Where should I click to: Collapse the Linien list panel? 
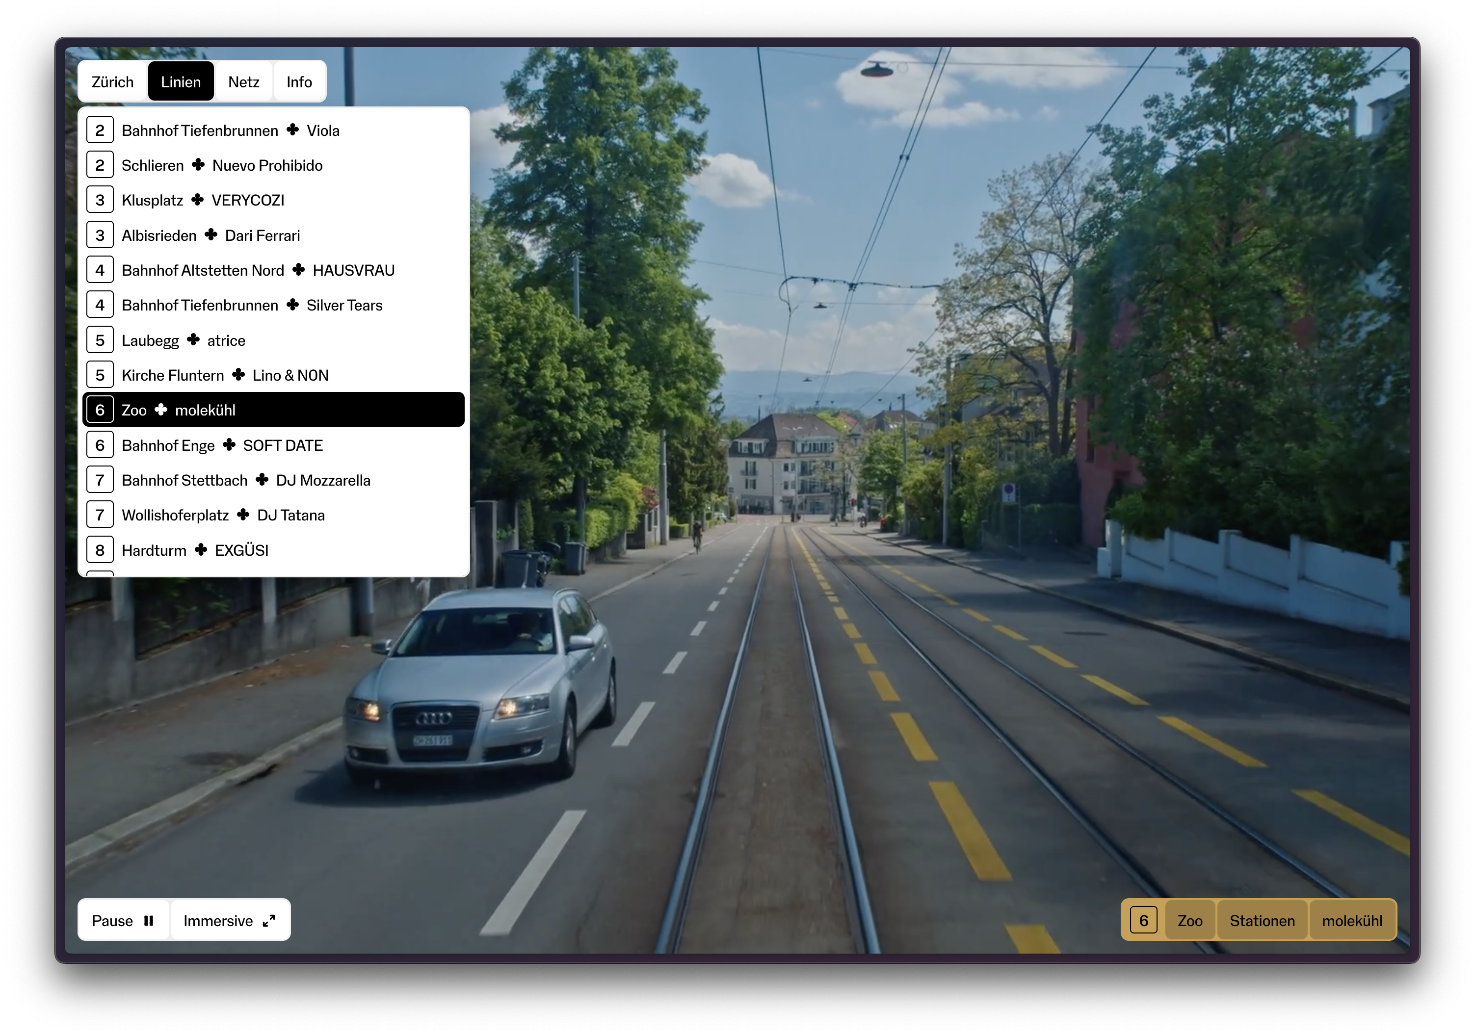coord(181,81)
